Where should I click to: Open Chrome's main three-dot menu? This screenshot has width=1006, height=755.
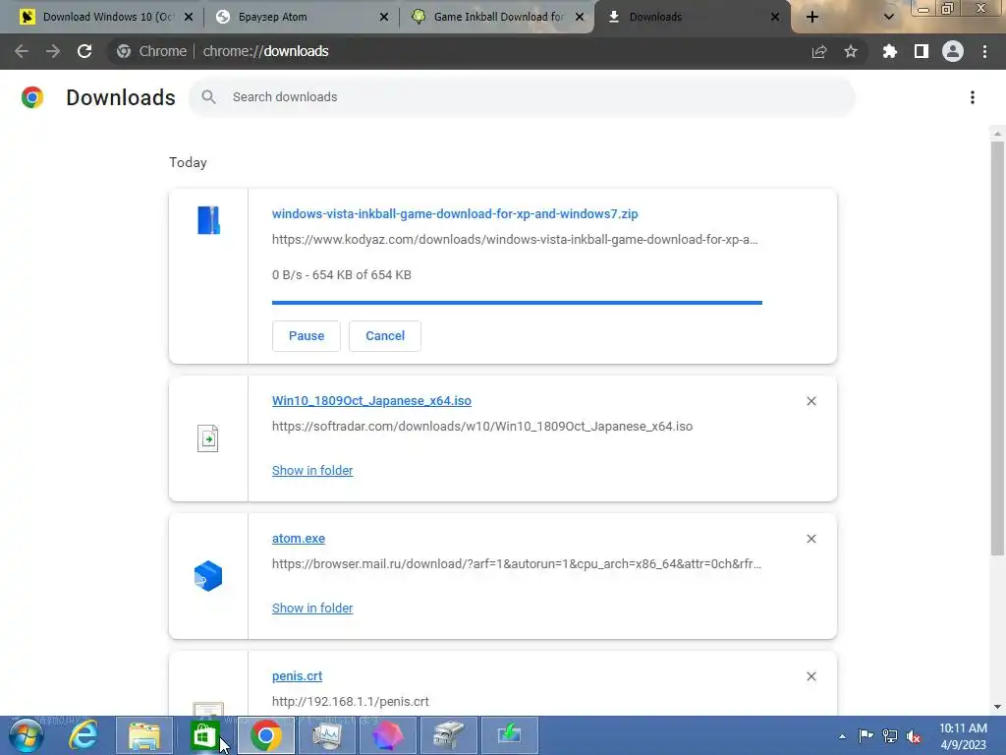[x=984, y=51]
